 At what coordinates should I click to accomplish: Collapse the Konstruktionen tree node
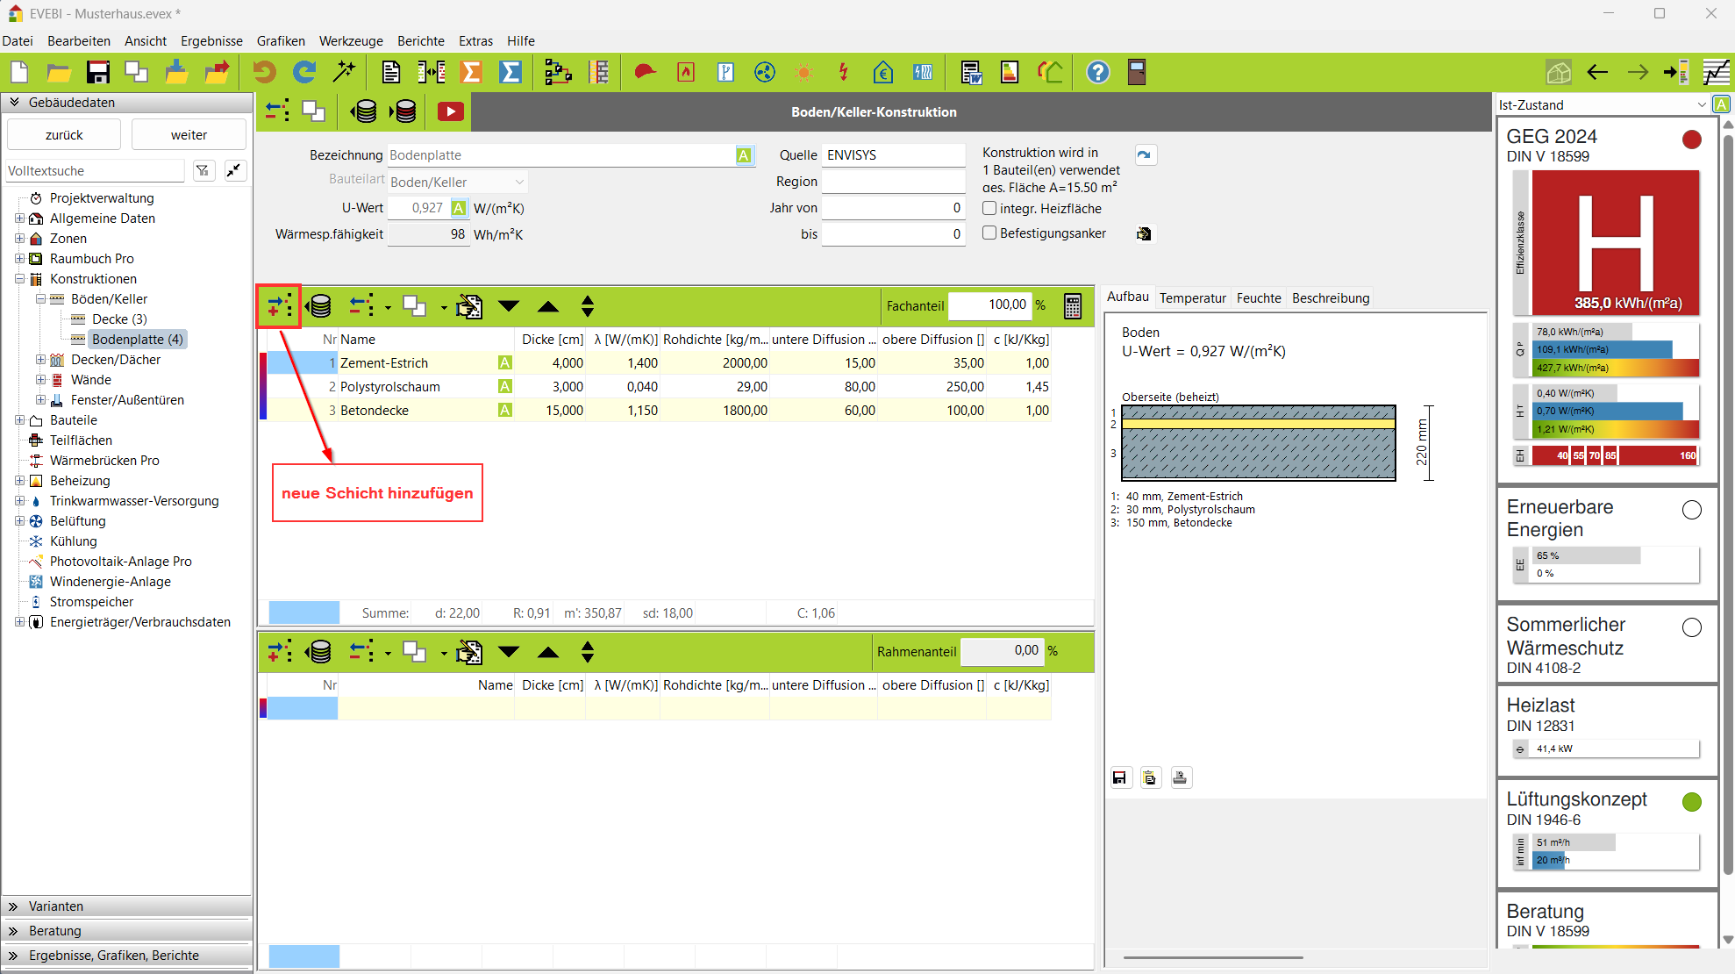point(19,279)
